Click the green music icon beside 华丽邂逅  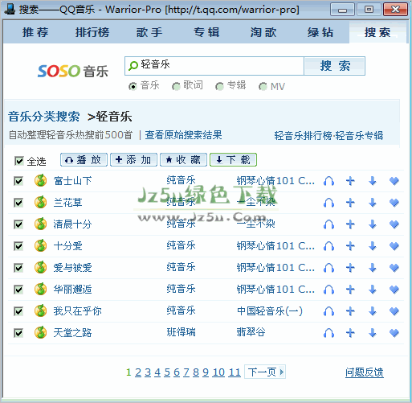pyautogui.click(x=40, y=289)
